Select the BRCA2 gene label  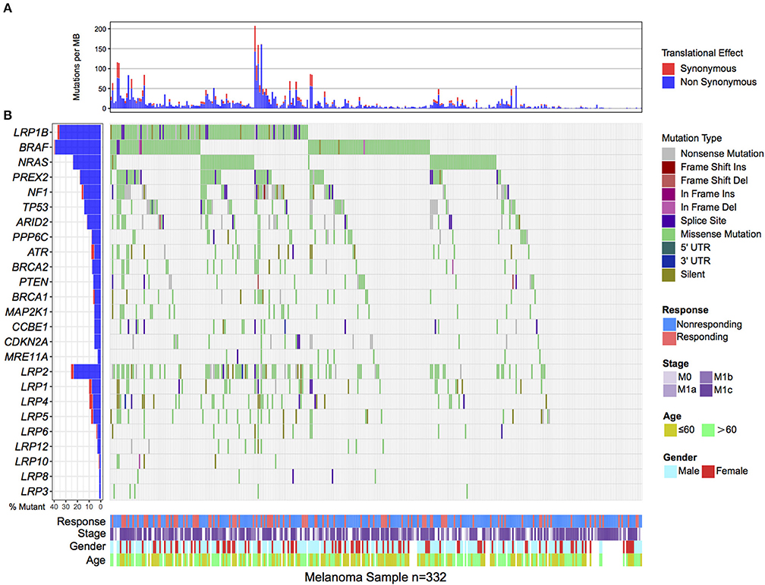tap(30, 267)
